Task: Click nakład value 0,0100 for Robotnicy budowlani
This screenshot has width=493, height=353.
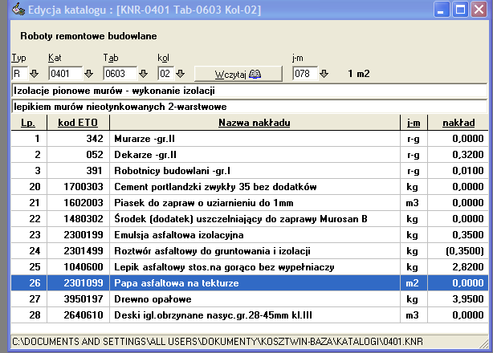Action: pos(468,171)
